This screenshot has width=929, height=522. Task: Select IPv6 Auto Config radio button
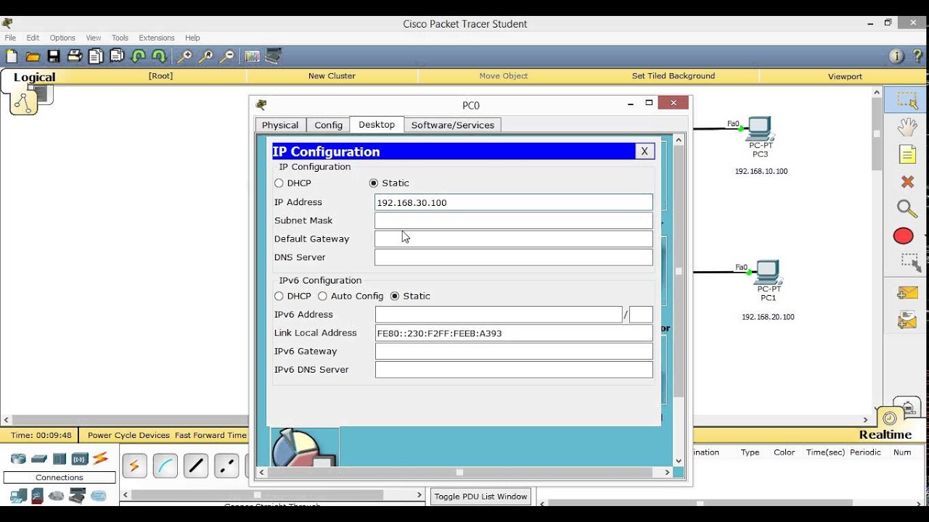[x=322, y=297]
